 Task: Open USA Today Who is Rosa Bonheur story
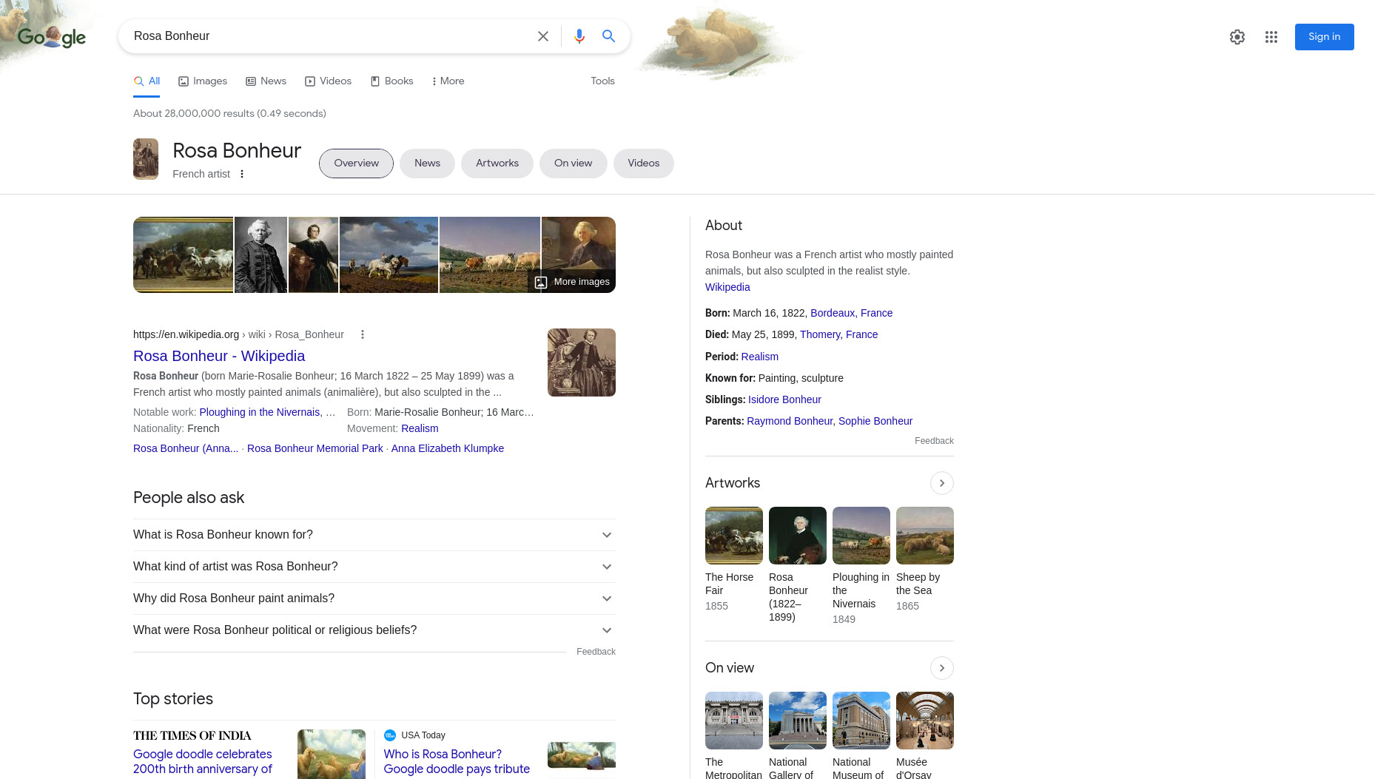pos(457,761)
